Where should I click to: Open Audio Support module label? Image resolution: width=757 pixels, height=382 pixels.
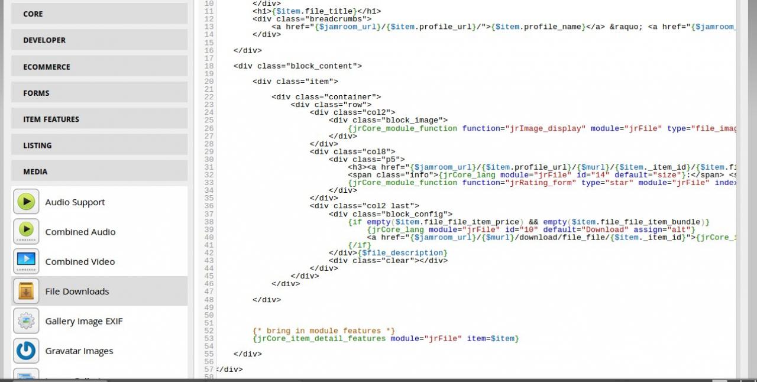pyautogui.click(x=75, y=202)
